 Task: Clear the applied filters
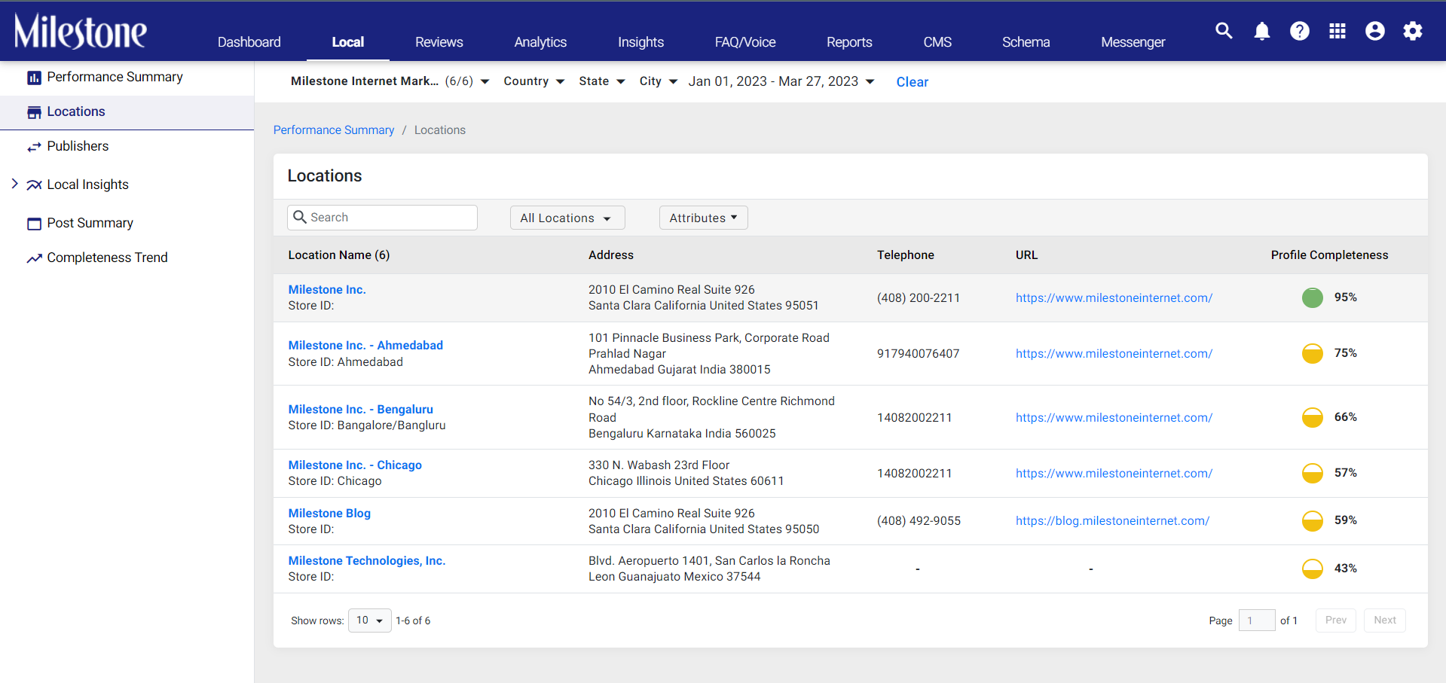tap(913, 82)
